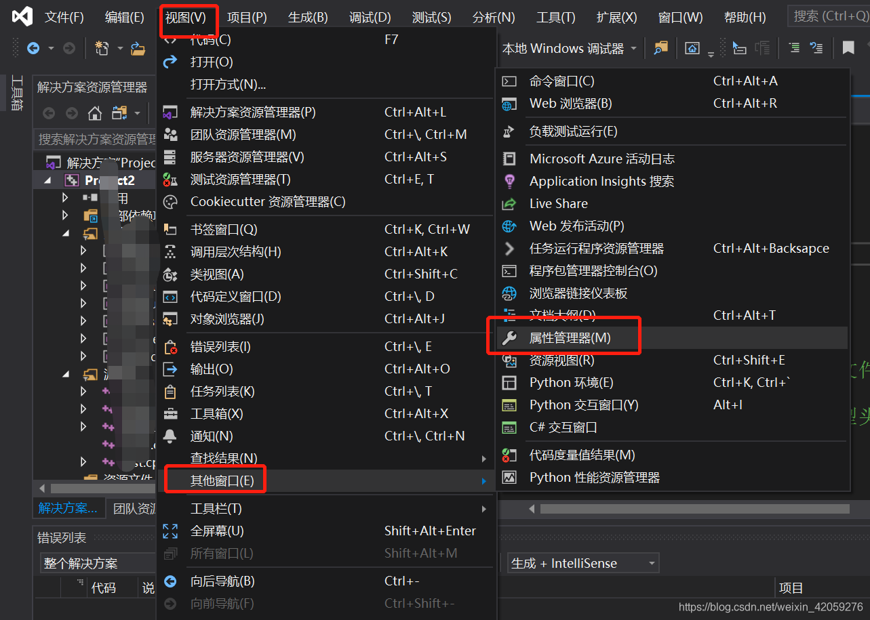Click the 任务列表(K) menu icon
The width and height of the screenshot is (870, 620).
click(x=170, y=392)
